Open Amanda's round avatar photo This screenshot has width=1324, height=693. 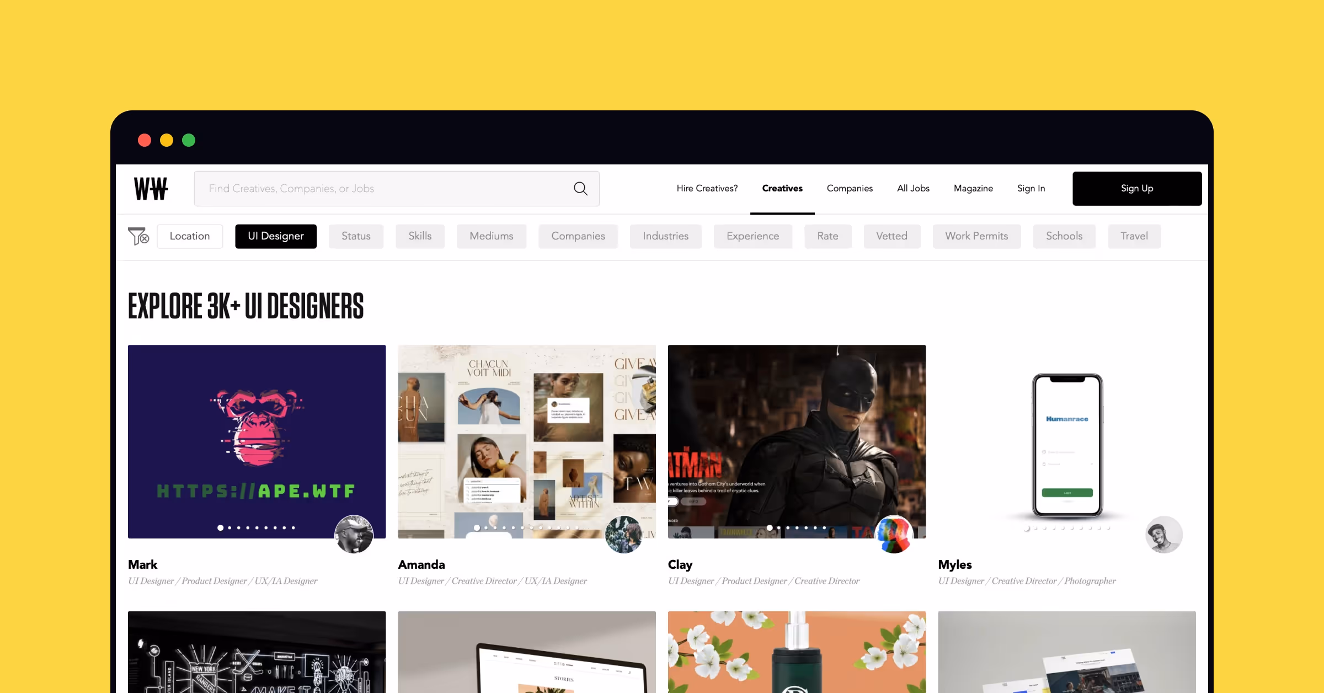point(624,534)
